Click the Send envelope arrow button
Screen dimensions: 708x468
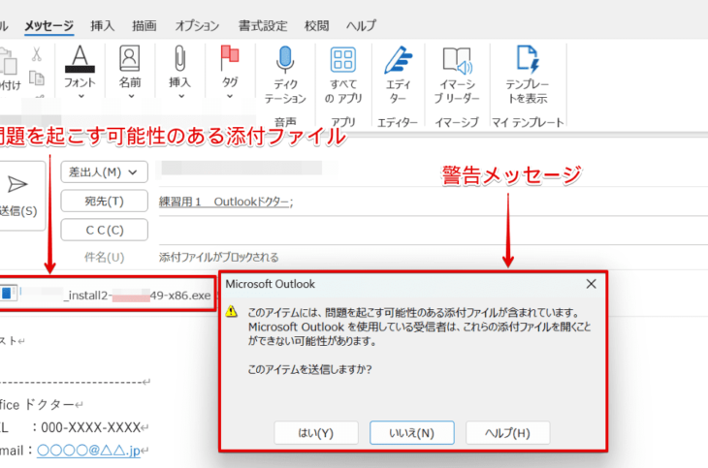tap(17, 186)
